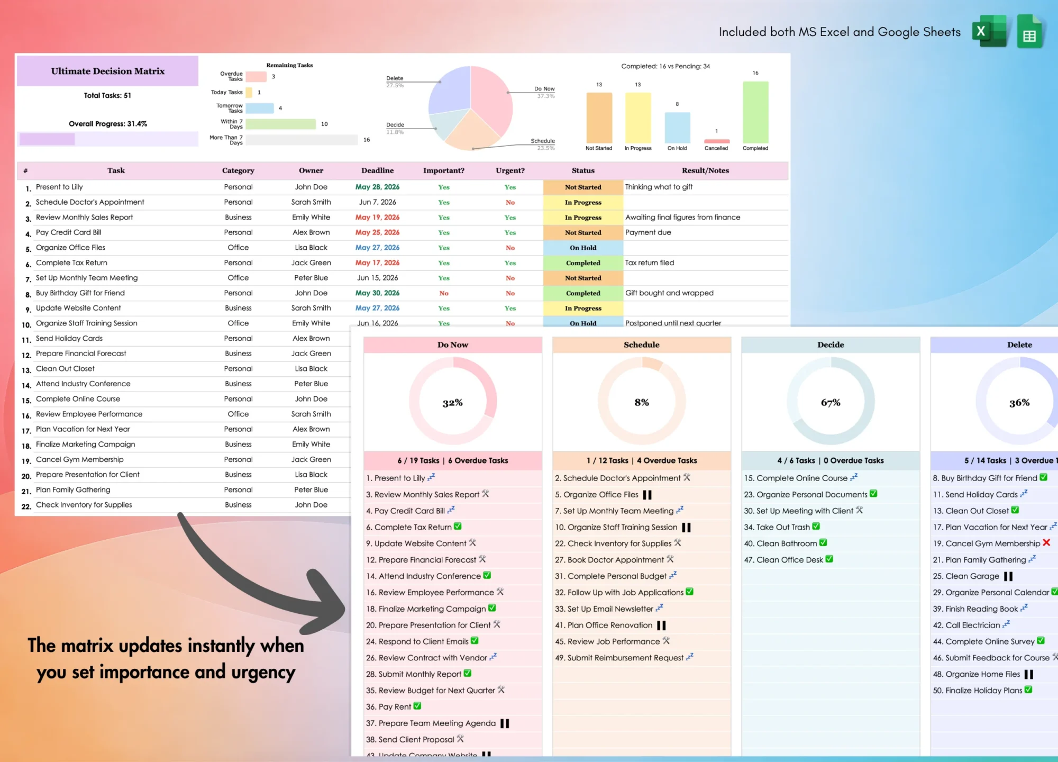Select the Jun 7, 2026 deadline cell

(x=378, y=202)
